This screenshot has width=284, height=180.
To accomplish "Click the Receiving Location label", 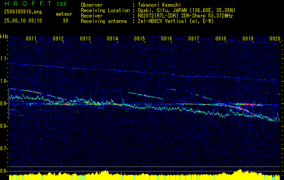I will pyautogui.click(x=105, y=10).
